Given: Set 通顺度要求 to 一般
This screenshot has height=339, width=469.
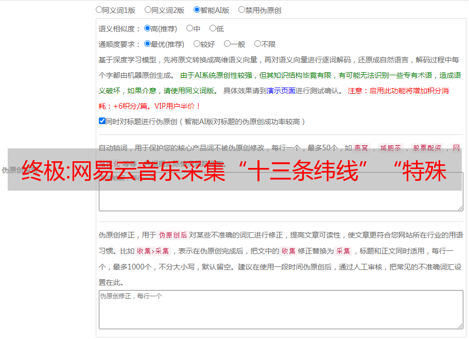Looking at the screenshot, I should coord(227,44).
